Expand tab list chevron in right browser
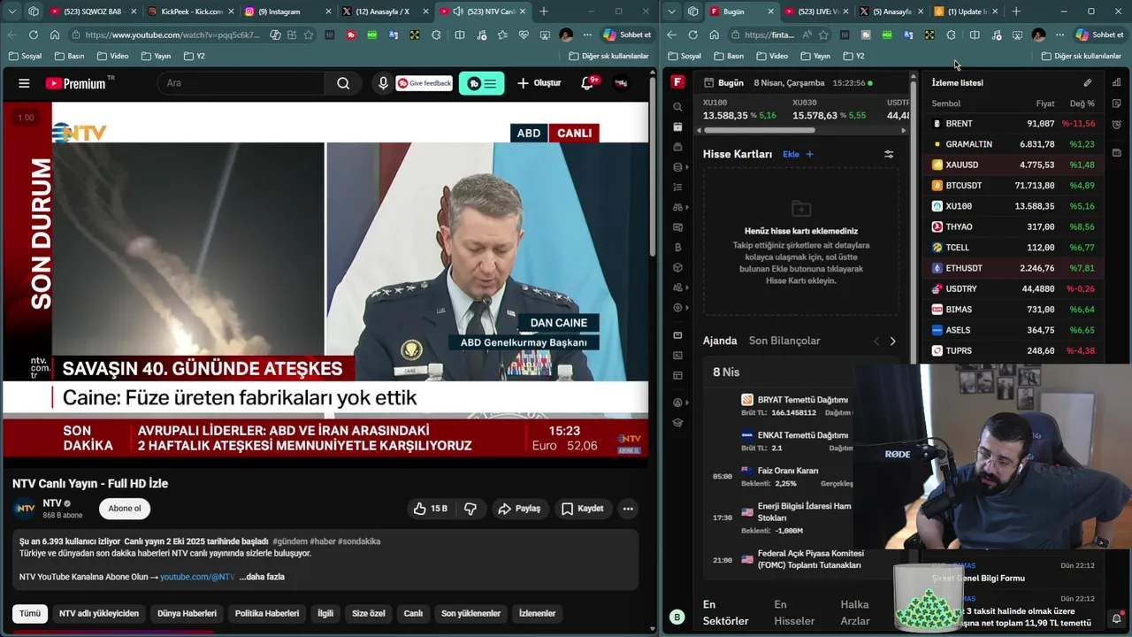This screenshot has width=1132, height=637. coord(671,12)
